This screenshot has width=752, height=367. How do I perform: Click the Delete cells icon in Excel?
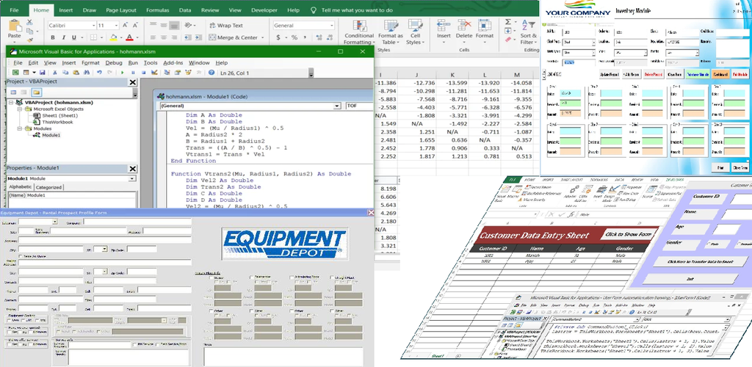pyautogui.click(x=464, y=26)
